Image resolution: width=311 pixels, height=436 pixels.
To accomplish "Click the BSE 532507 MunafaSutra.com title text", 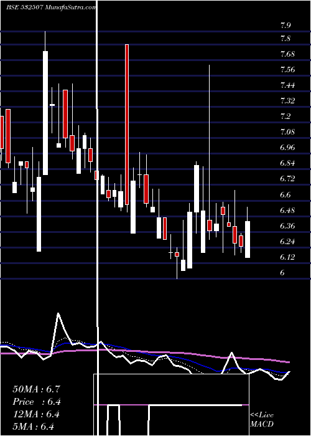I will point(51,7).
